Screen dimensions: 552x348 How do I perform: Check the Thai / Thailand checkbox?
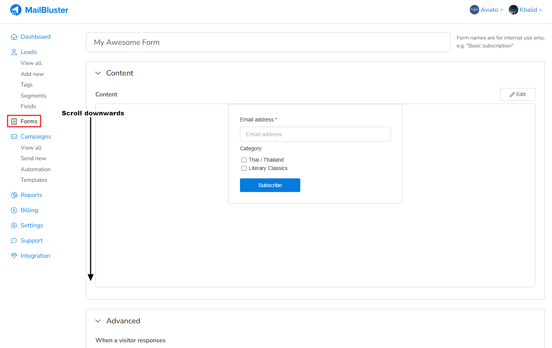[x=244, y=160]
